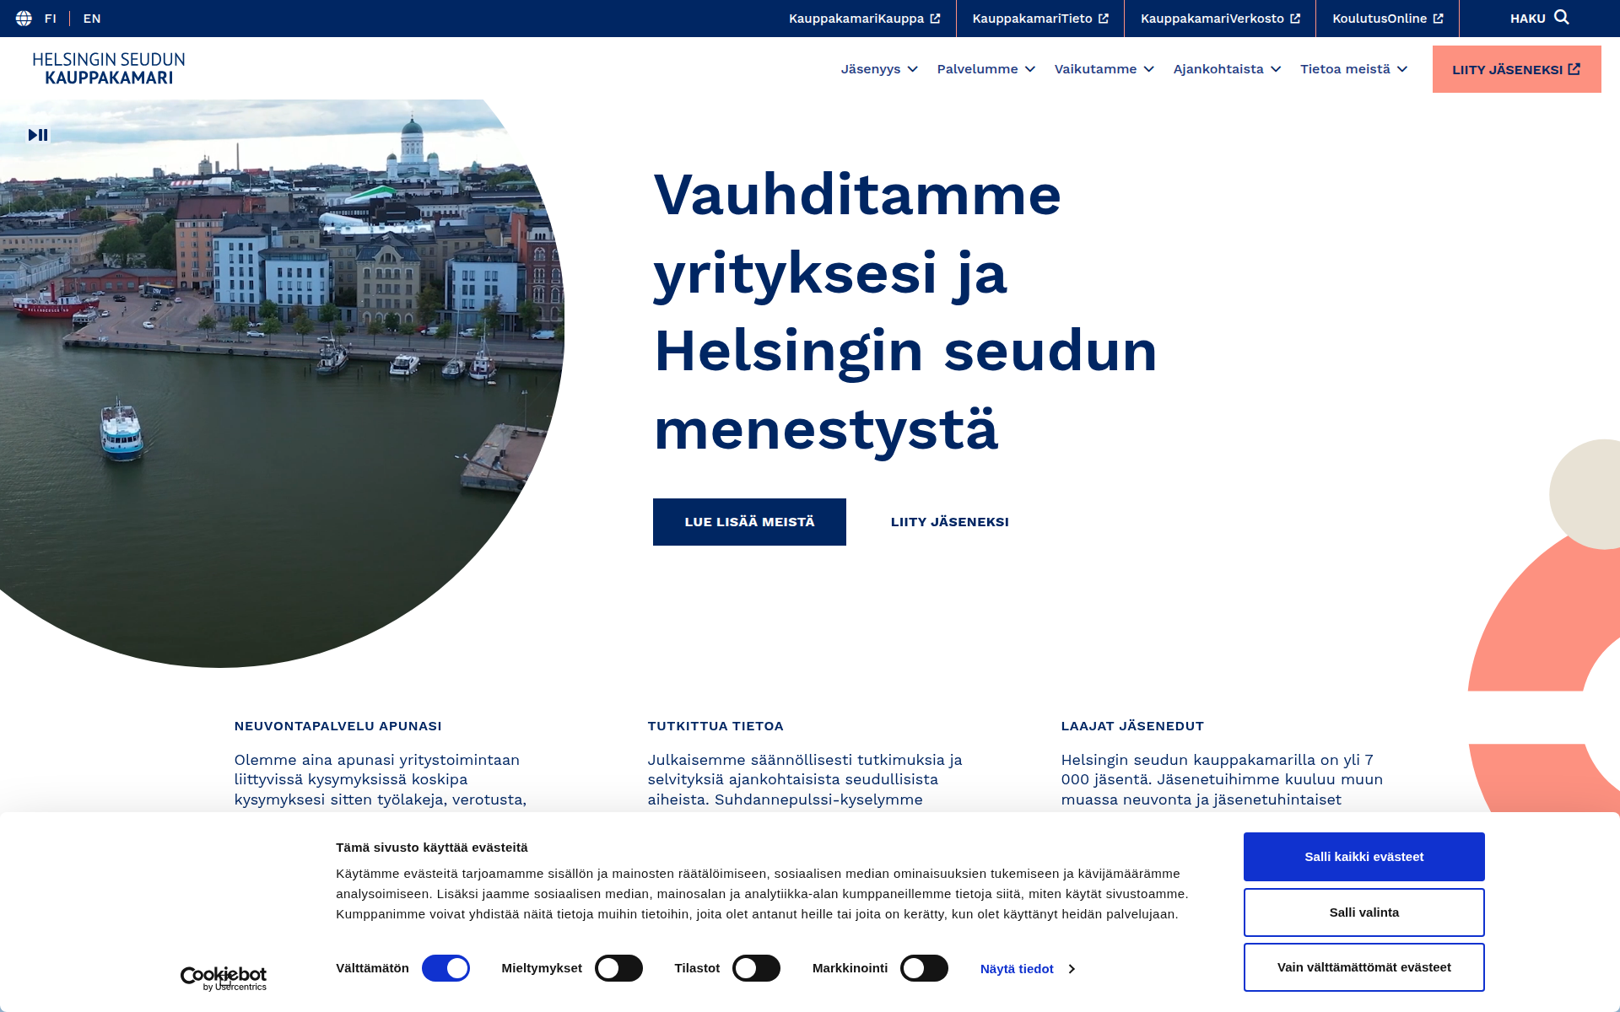Click the Tutkittua tietoa heading
Image resolution: width=1620 pixels, height=1012 pixels.
pos(715,726)
